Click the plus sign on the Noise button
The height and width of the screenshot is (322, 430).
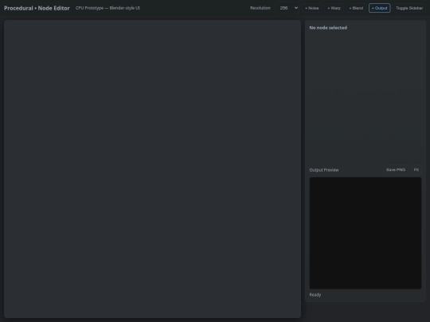click(306, 8)
